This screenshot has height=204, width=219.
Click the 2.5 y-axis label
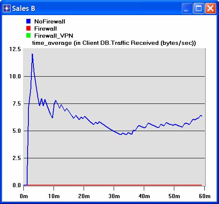[17, 158]
